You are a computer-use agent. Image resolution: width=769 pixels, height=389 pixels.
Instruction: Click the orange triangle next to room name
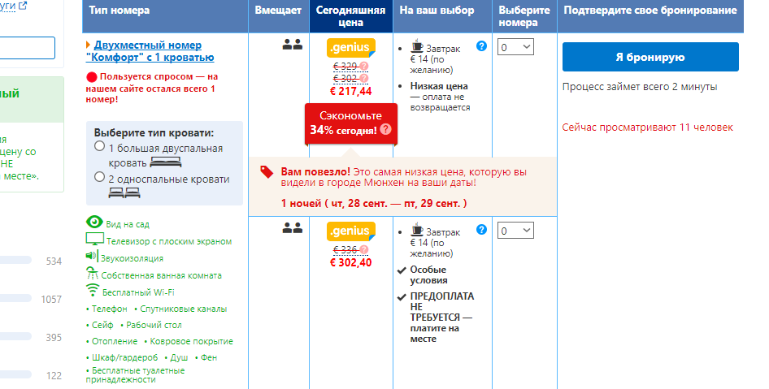tap(88, 45)
